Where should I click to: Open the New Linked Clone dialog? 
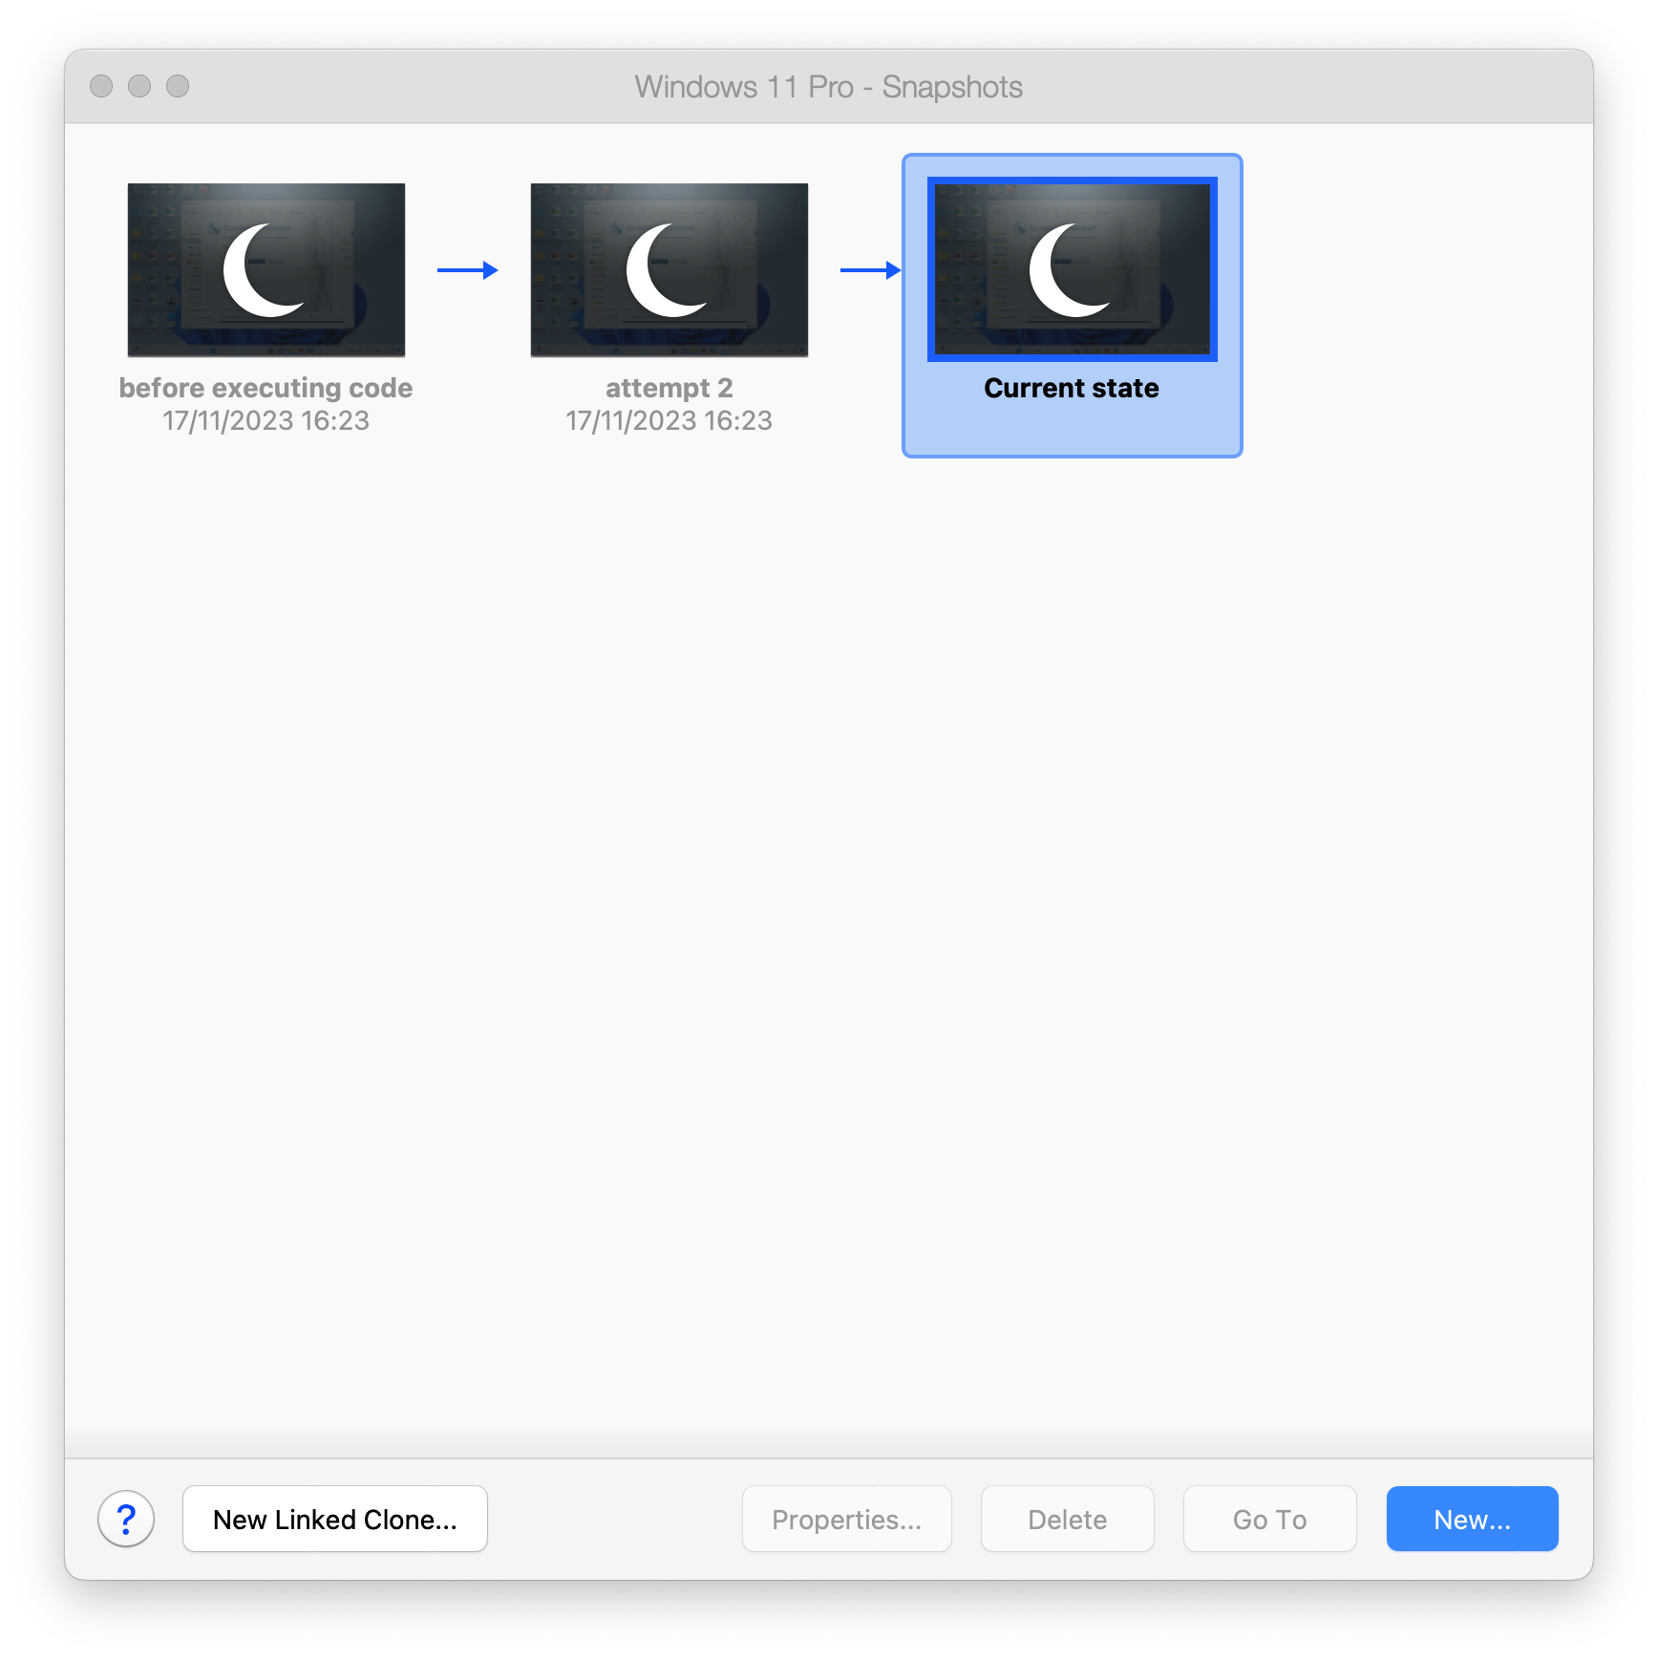[335, 1519]
